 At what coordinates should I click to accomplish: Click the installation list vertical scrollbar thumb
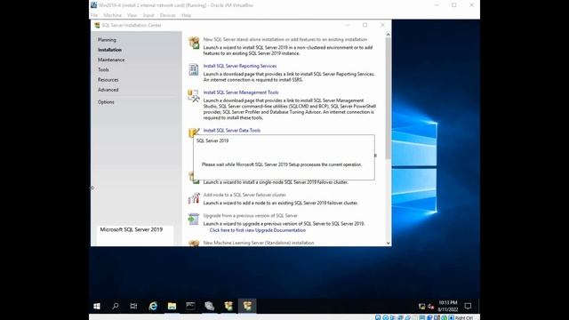(388, 98)
